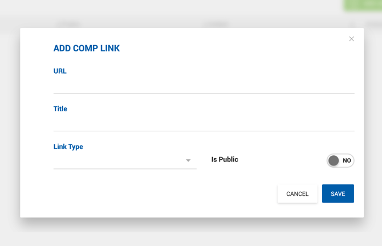382x246 pixels.
Task: Click the Link Type field label
Action: (68, 147)
